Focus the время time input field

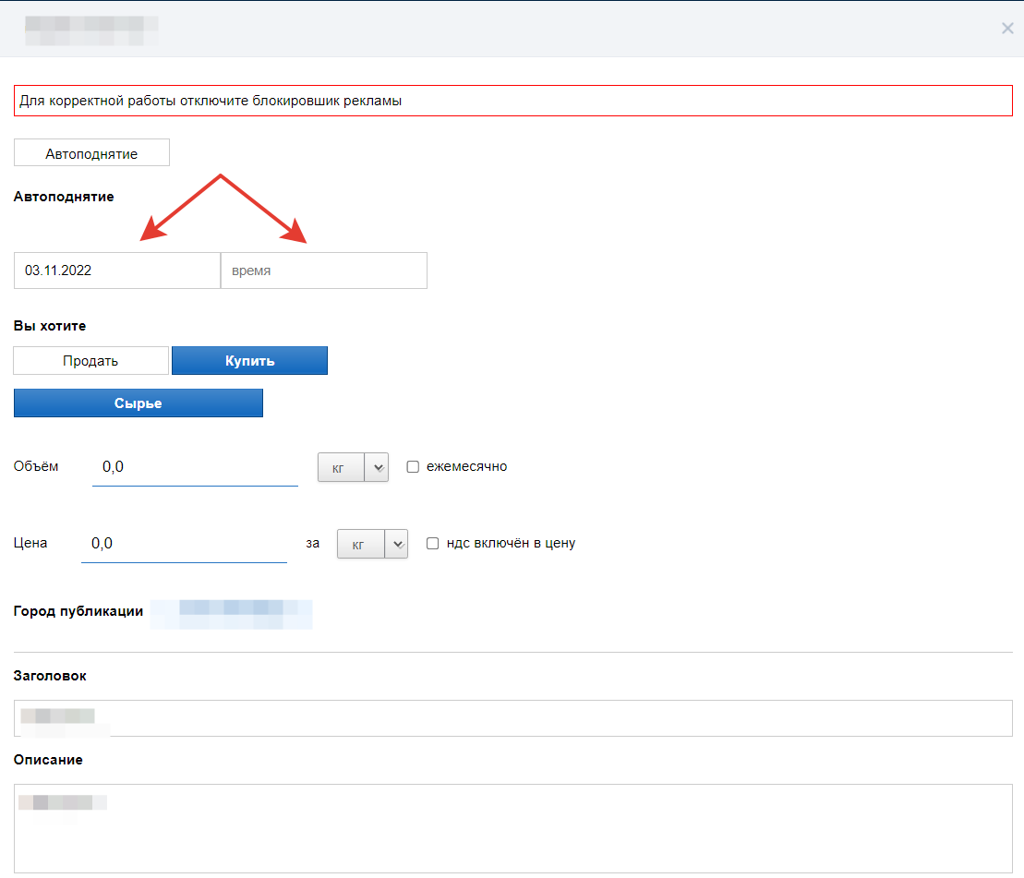324,271
